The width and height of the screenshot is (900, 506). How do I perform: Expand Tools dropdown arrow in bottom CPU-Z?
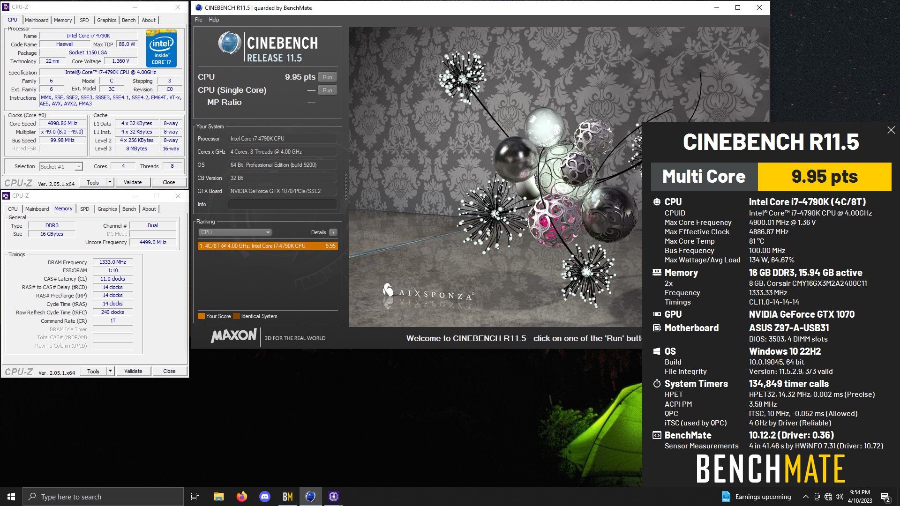(110, 371)
